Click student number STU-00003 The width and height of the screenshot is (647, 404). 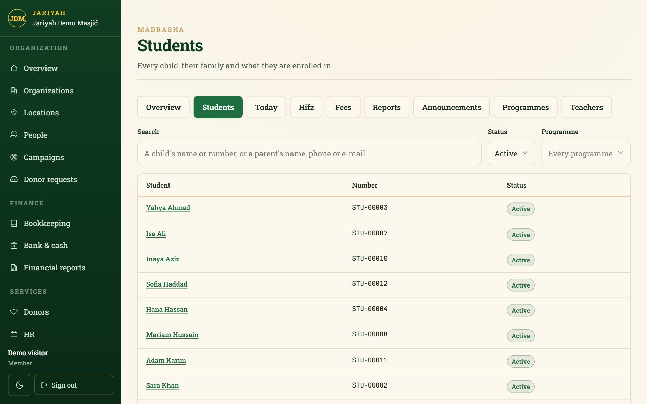(370, 207)
